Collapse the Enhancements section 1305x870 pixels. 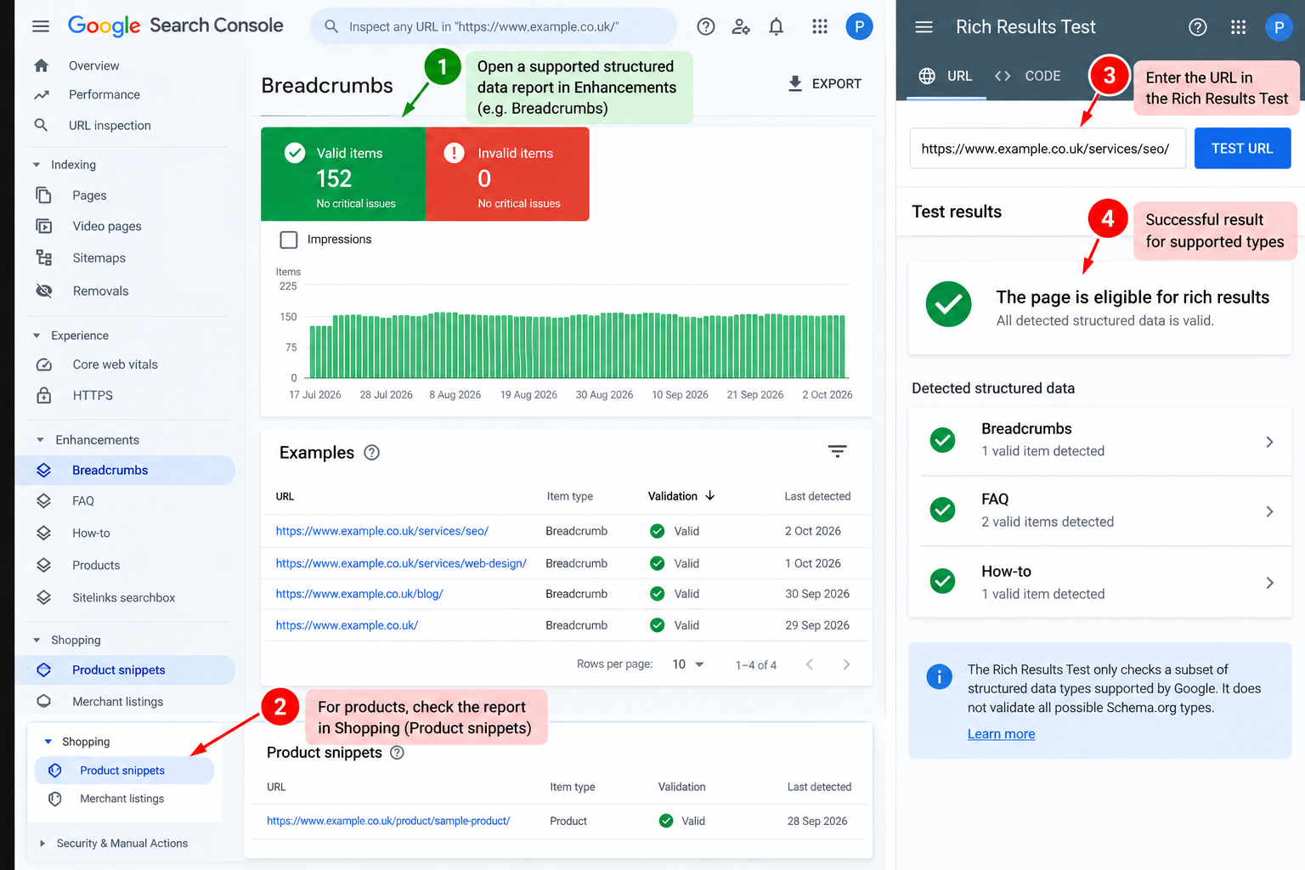click(40, 440)
